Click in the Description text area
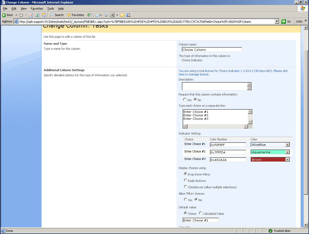 pyautogui.click(x=214, y=86)
